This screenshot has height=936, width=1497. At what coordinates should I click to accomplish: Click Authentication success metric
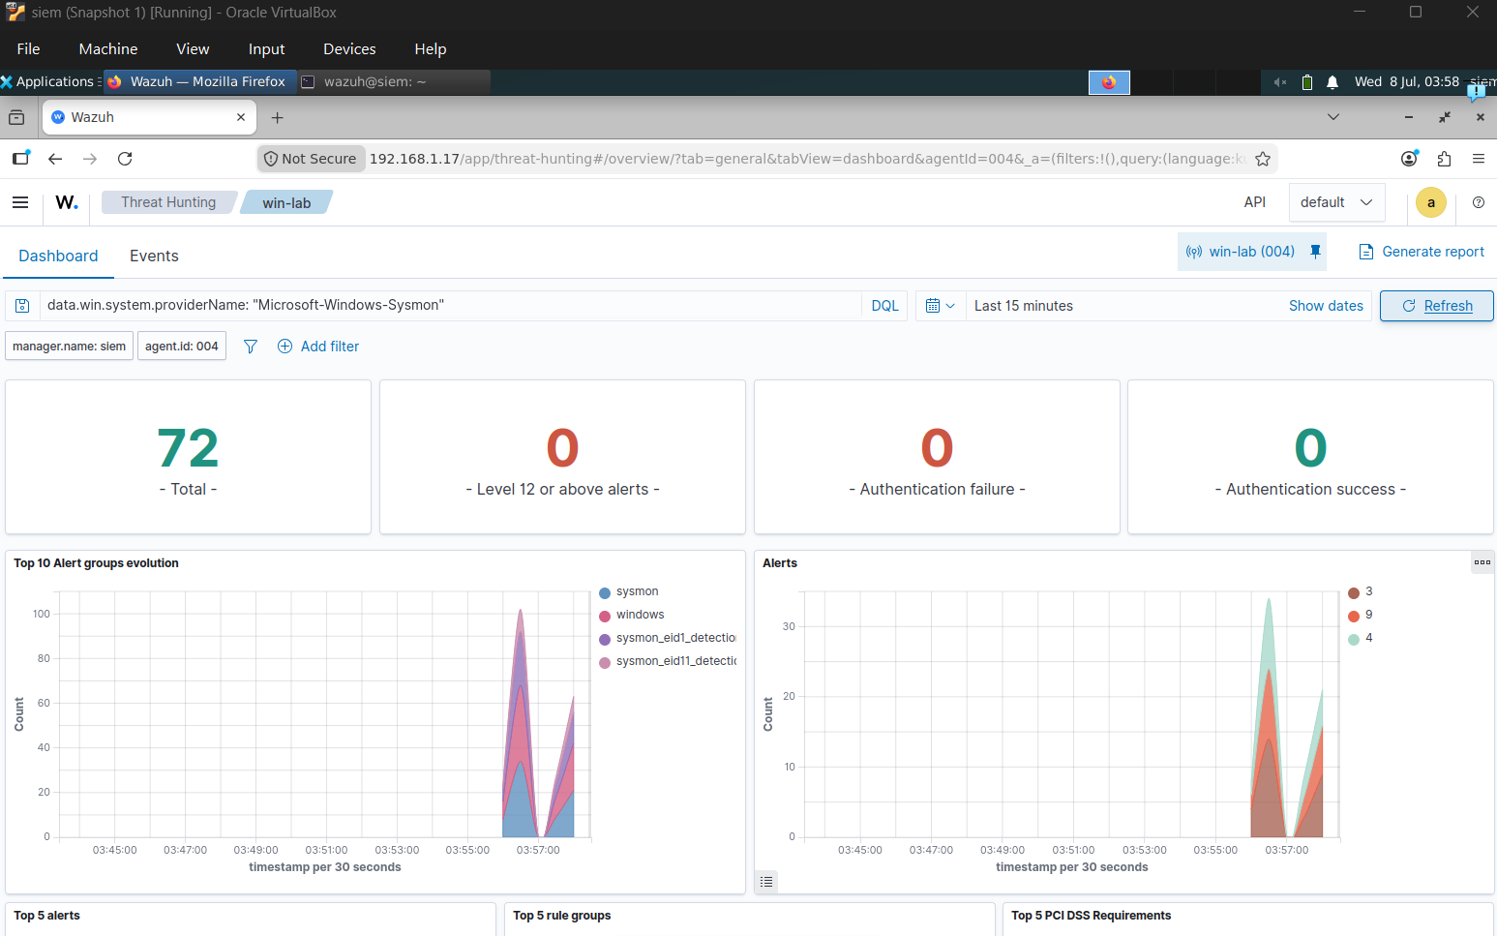pyautogui.click(x=1310, y=458)
